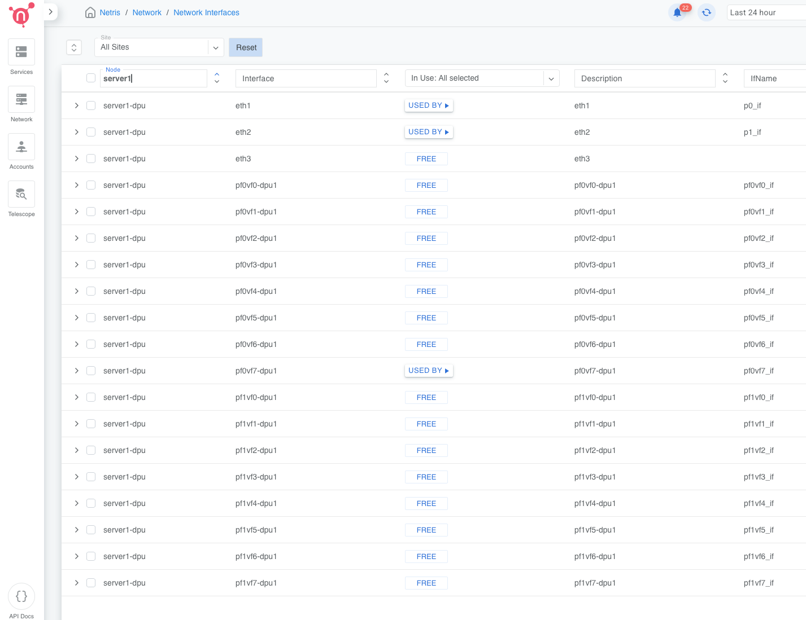Go to Netris breadcrumb link
The image size is (806, 620).
[110, 12]
